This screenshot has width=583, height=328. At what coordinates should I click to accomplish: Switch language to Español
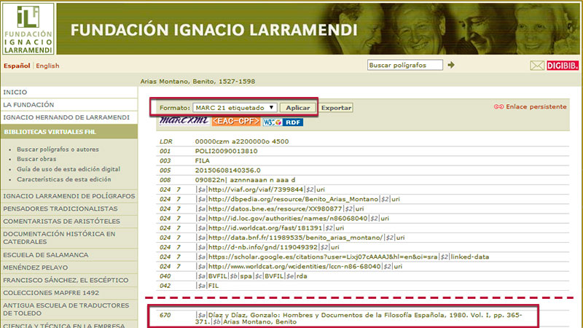point(17,66)
